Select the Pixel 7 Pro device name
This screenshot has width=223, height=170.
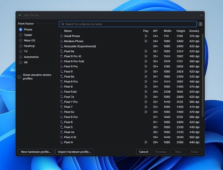[x=71, y=102]
